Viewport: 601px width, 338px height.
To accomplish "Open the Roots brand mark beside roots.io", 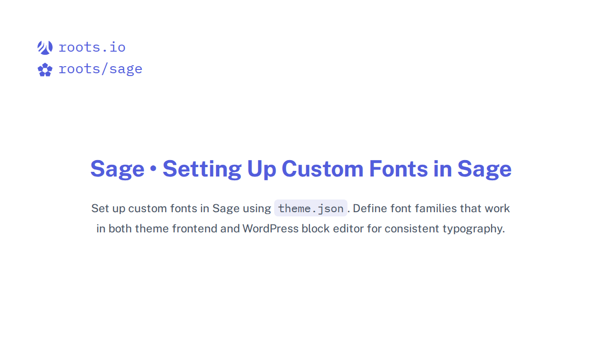I will 45,47.
